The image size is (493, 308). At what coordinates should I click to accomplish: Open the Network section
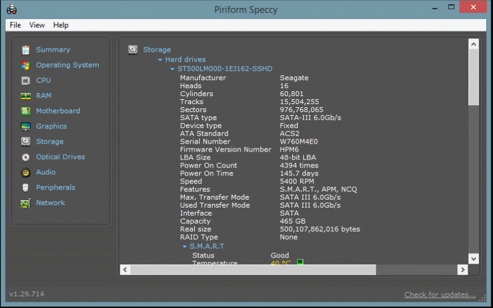coord(51,203)
